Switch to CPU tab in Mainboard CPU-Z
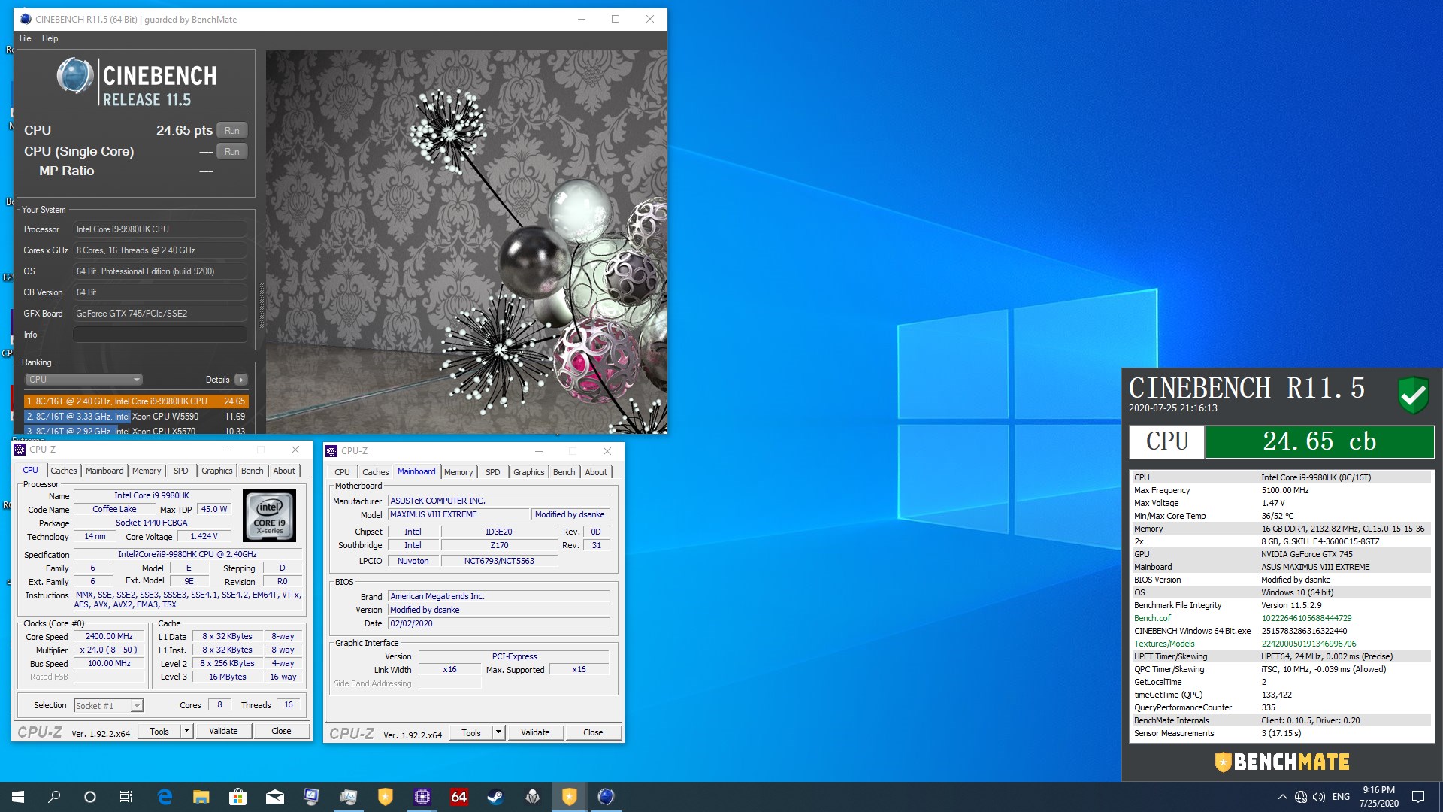The height and width of the screenshot is (812, 1443). tap(342, 472)
